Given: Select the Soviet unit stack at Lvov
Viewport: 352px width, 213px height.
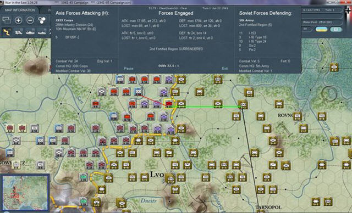Looking at the screenshot, I should pos(170,178).
